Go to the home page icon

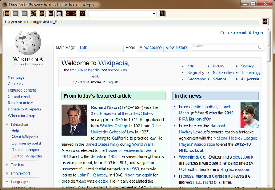42,13
